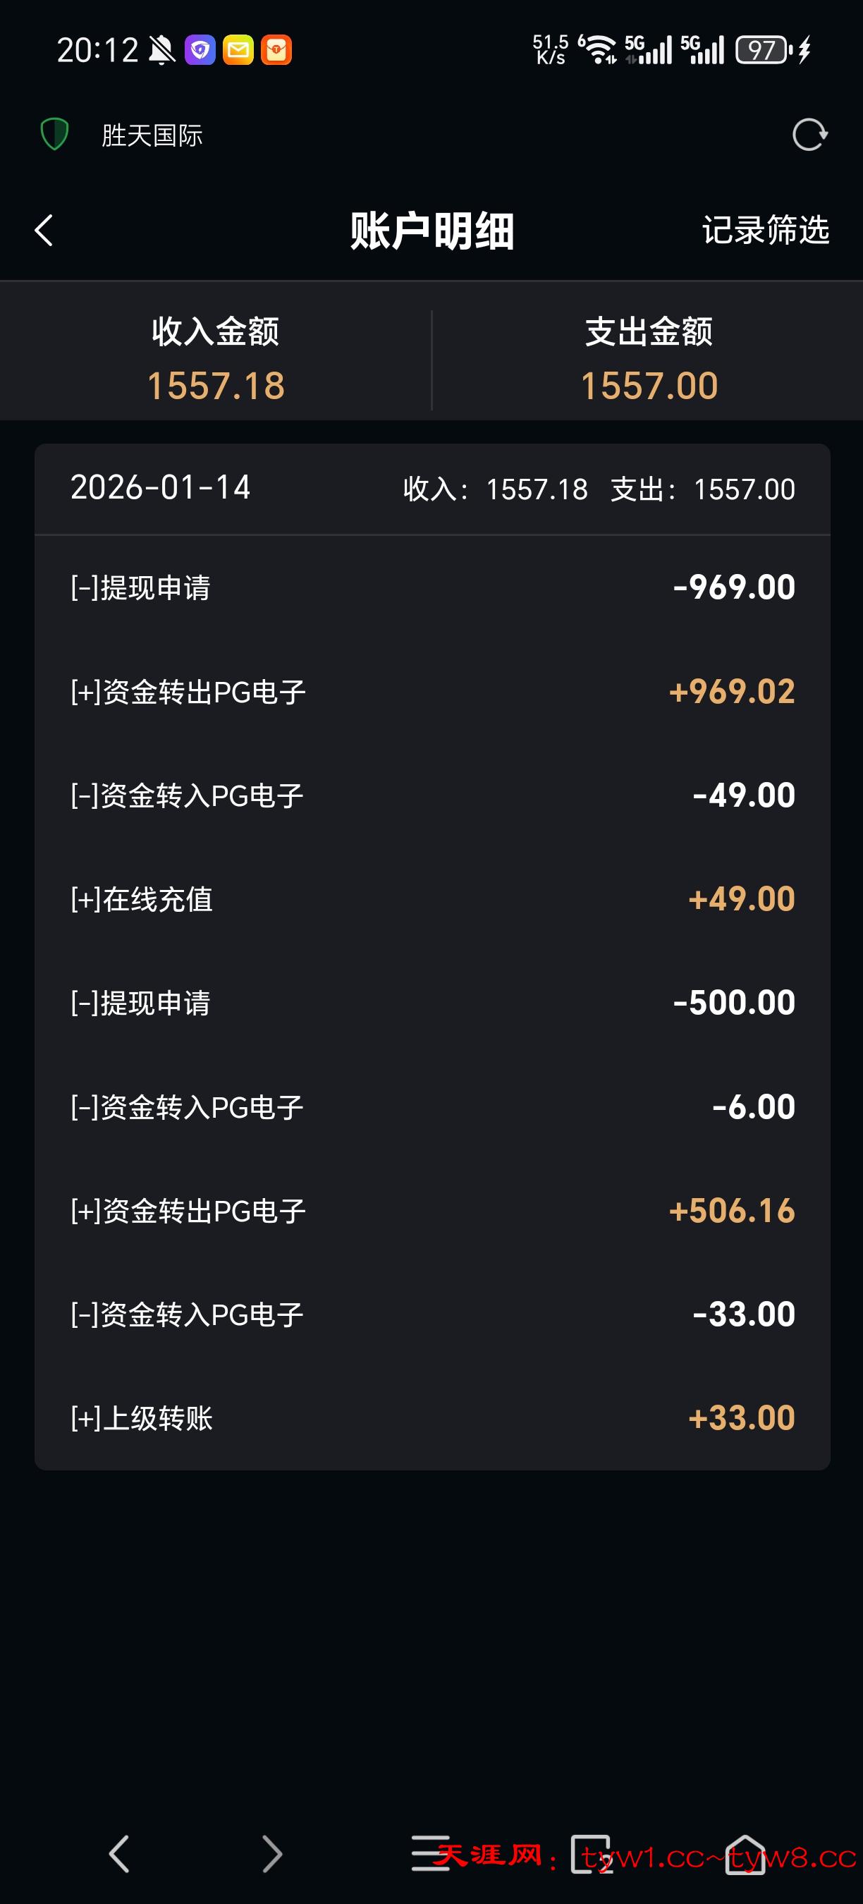Tap the 胜天国际 site name
Viewport: 863px width, 1904px height.
pos(152,135)
